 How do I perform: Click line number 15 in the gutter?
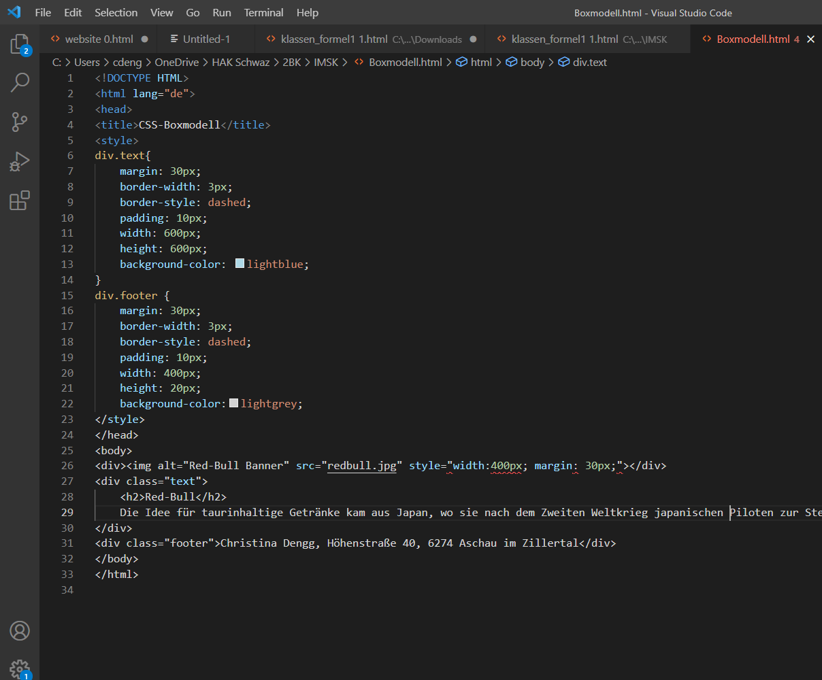pyautogui.click(x=67, y=295)
